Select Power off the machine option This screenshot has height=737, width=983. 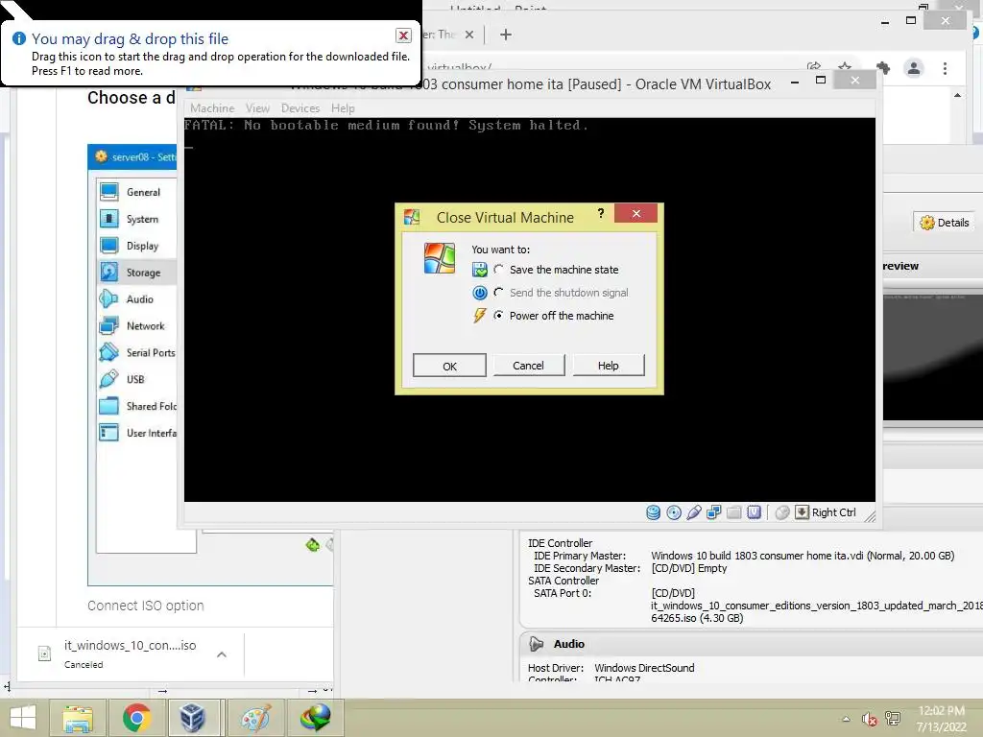(x=498, y=315)
